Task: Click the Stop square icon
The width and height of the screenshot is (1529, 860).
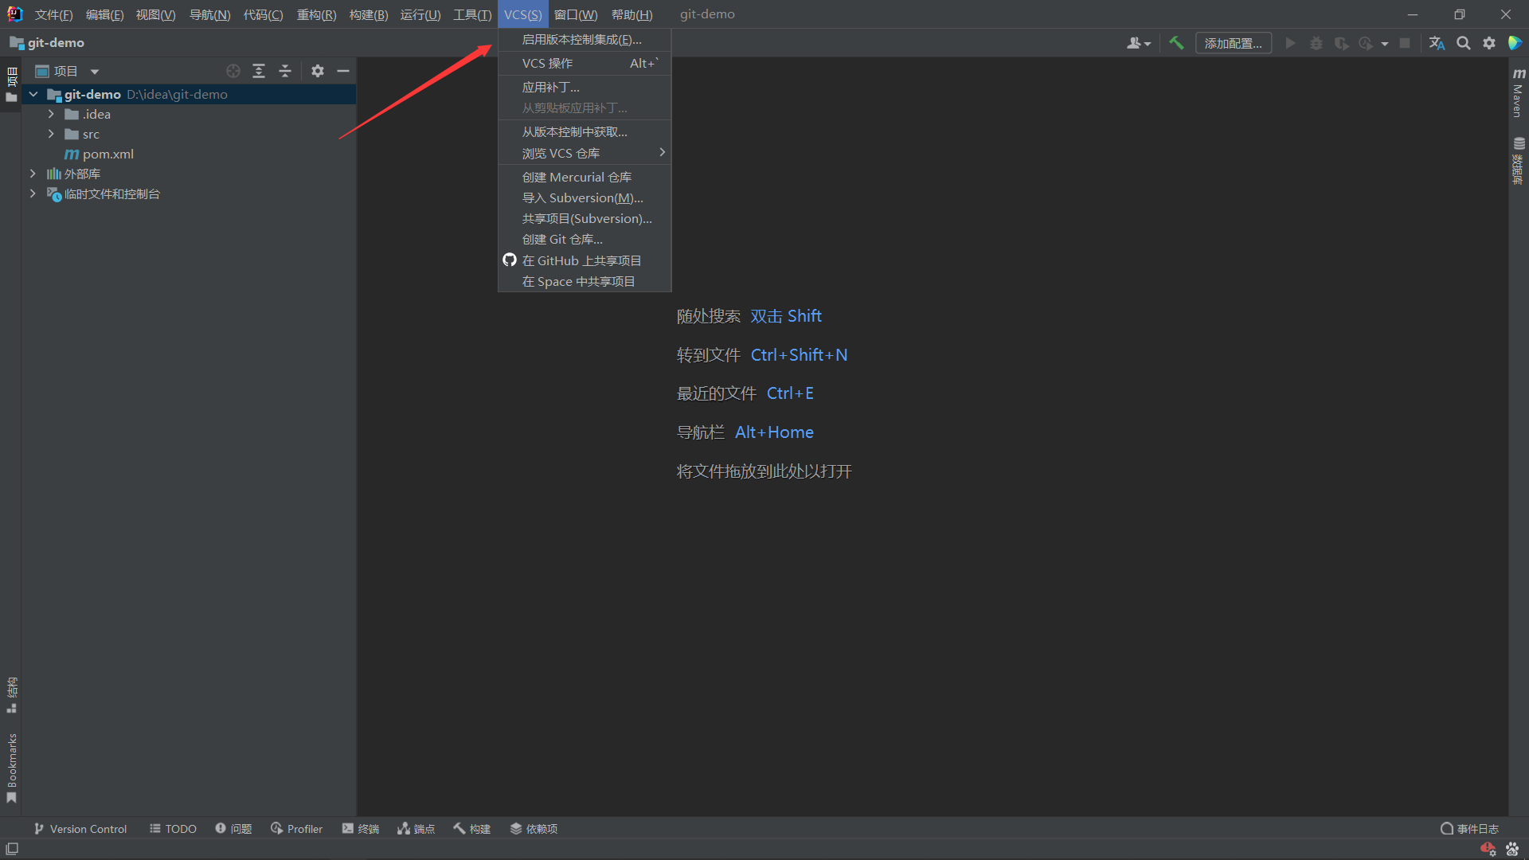Action: [1405, 43]
